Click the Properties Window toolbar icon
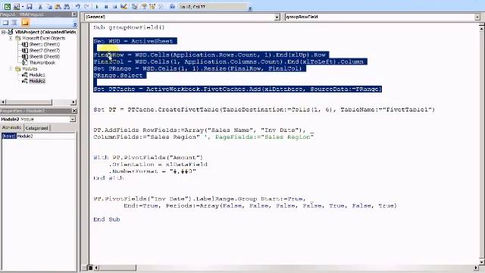 tap(144, 6)
